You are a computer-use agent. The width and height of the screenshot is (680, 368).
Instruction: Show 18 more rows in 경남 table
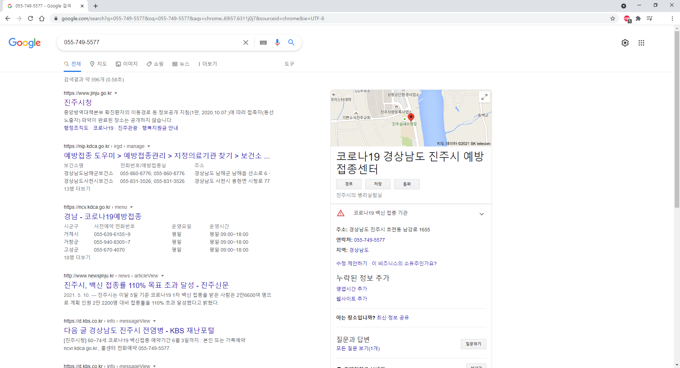pos(77,258)
